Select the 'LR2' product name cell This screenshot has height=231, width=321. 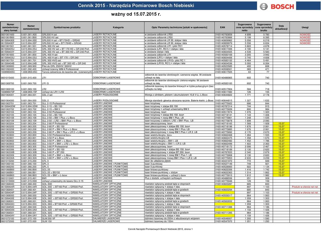pos(67,88)
